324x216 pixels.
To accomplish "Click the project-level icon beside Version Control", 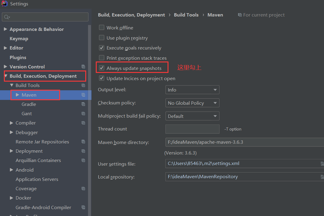I will 83,67.
